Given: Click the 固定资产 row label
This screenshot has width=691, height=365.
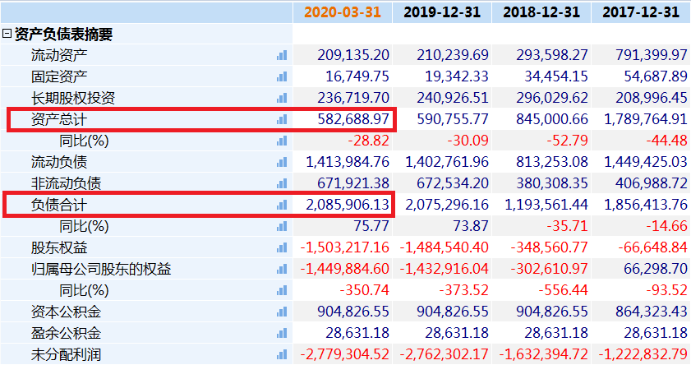Looking at the screenshot, I should (59, 76).
